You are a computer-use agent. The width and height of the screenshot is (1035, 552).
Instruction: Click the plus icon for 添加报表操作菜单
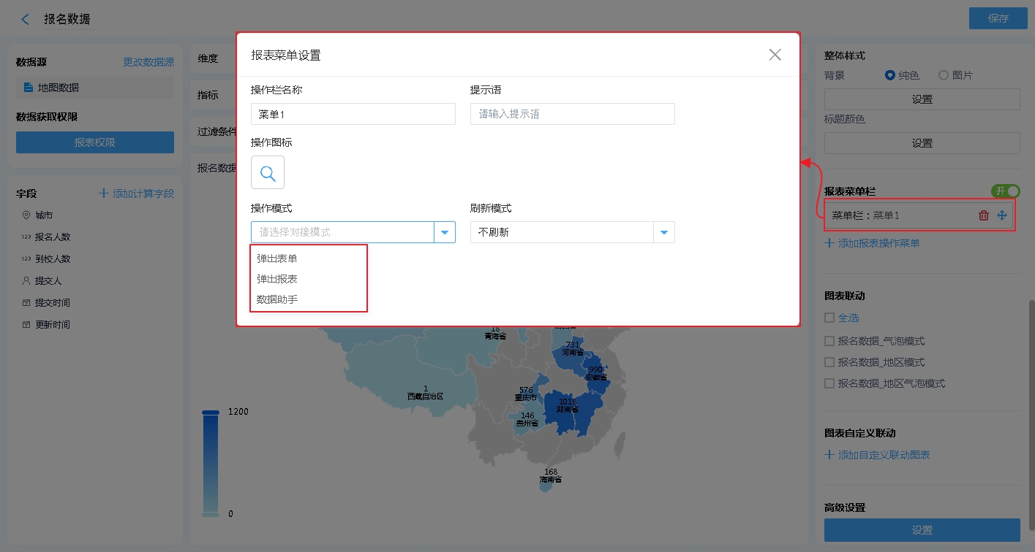pos(829,243)
